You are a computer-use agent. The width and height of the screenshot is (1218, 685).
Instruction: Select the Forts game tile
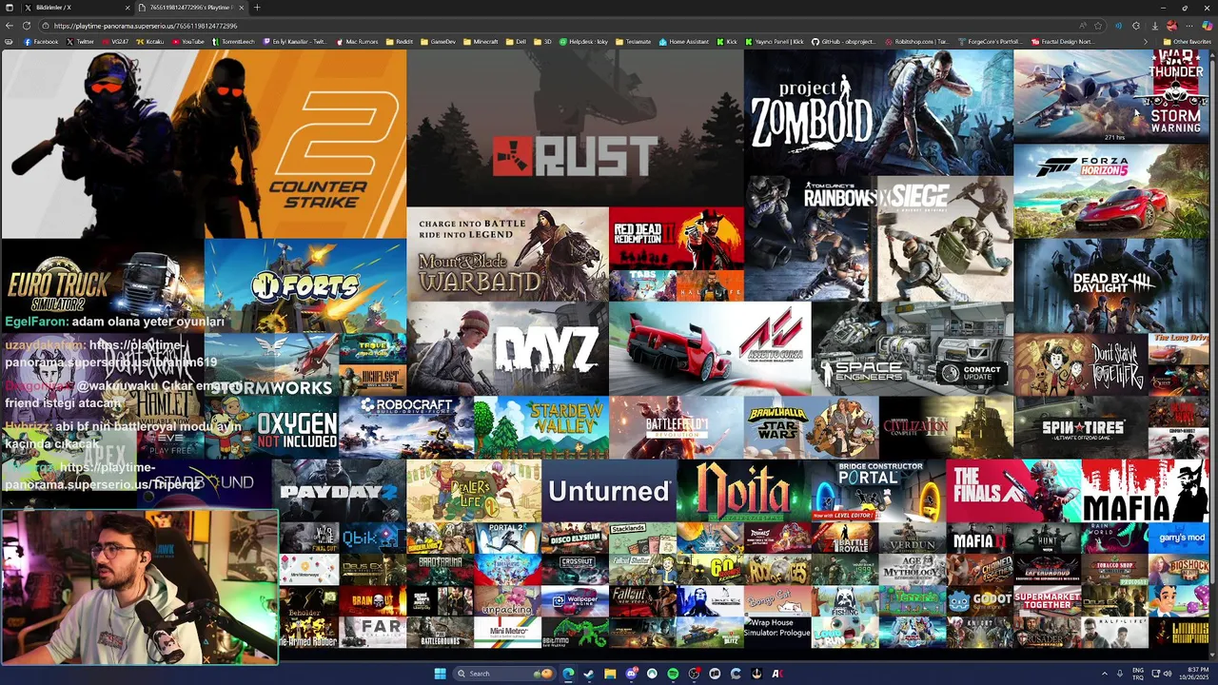[x=305, y=285]
